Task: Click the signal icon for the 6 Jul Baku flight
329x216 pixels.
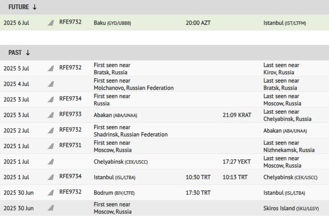Action: (50, 23)
